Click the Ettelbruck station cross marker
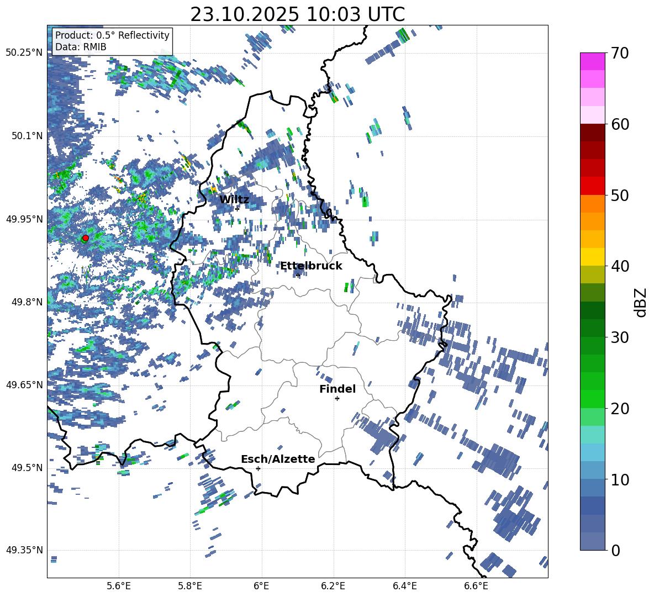Screen dimensions: 654x597 coord(298,275)
